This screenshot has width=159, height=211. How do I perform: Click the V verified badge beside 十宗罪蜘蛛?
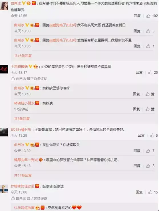pos(31,66)
